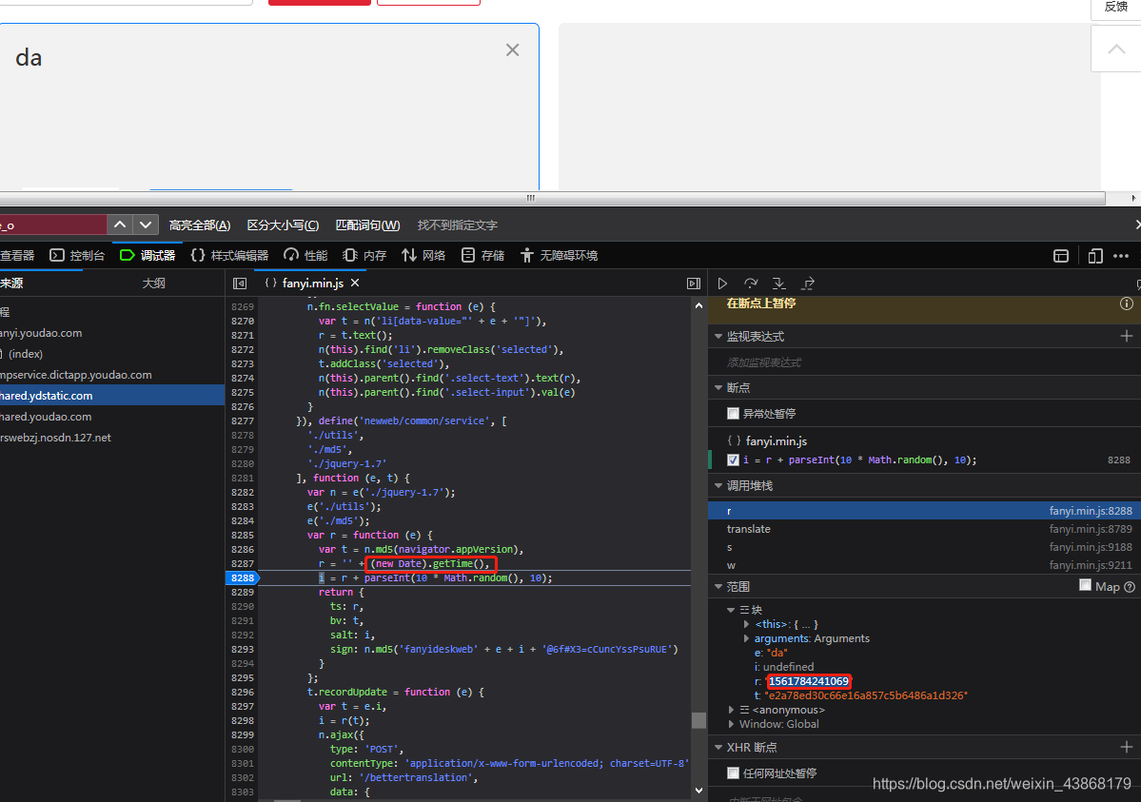The height and width of the screenshot is (802, 1141).
Task: Click the find-in-page search input
Action: click(52, 225)
